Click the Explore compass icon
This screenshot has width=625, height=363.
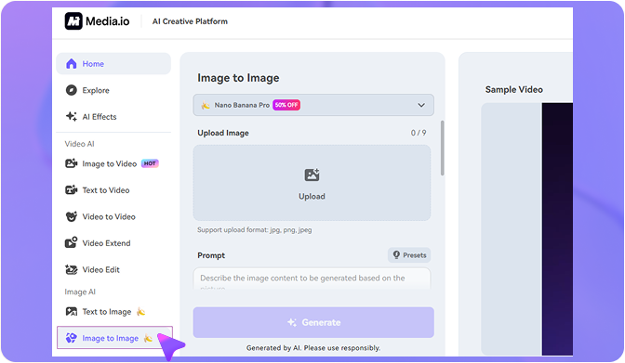pyautogui.click(x=72, y=90)
